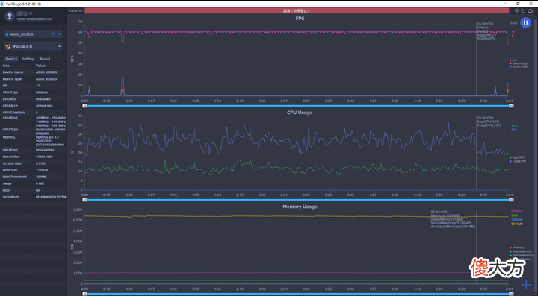538x296 pixels.
Task: Select the OpenGL row label
Action: [8, 137]
